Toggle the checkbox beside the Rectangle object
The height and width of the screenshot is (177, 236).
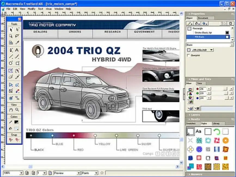(x=189, y=28)
